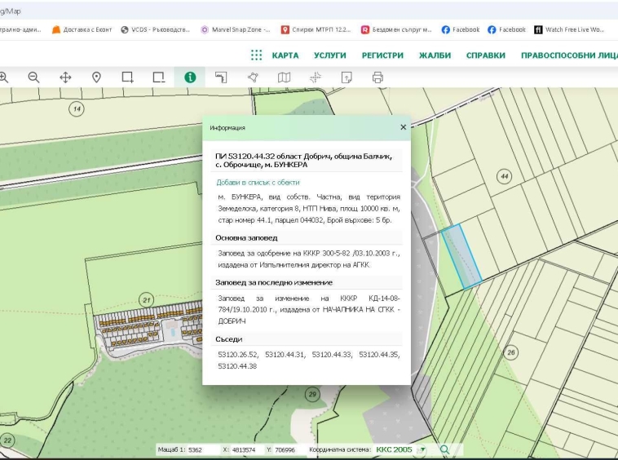618x460 pixels.
Task: Open the СПРАВКИ menu
Action: pos(486,55)
